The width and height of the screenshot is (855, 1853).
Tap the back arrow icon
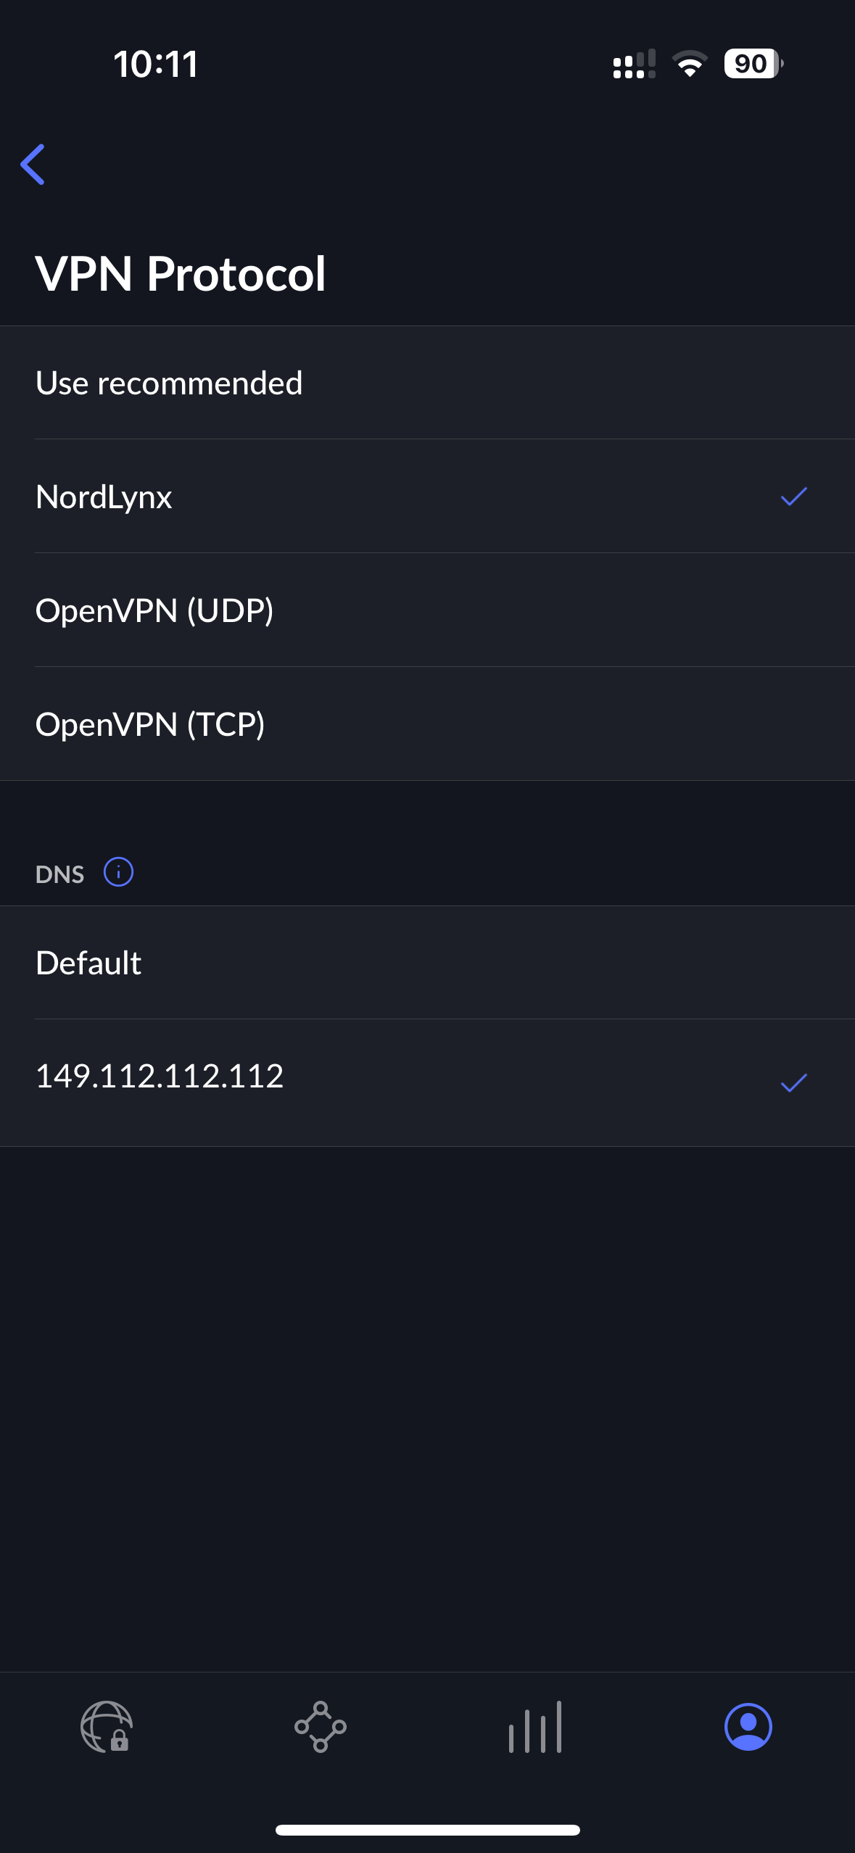click(x=33, y=165)
